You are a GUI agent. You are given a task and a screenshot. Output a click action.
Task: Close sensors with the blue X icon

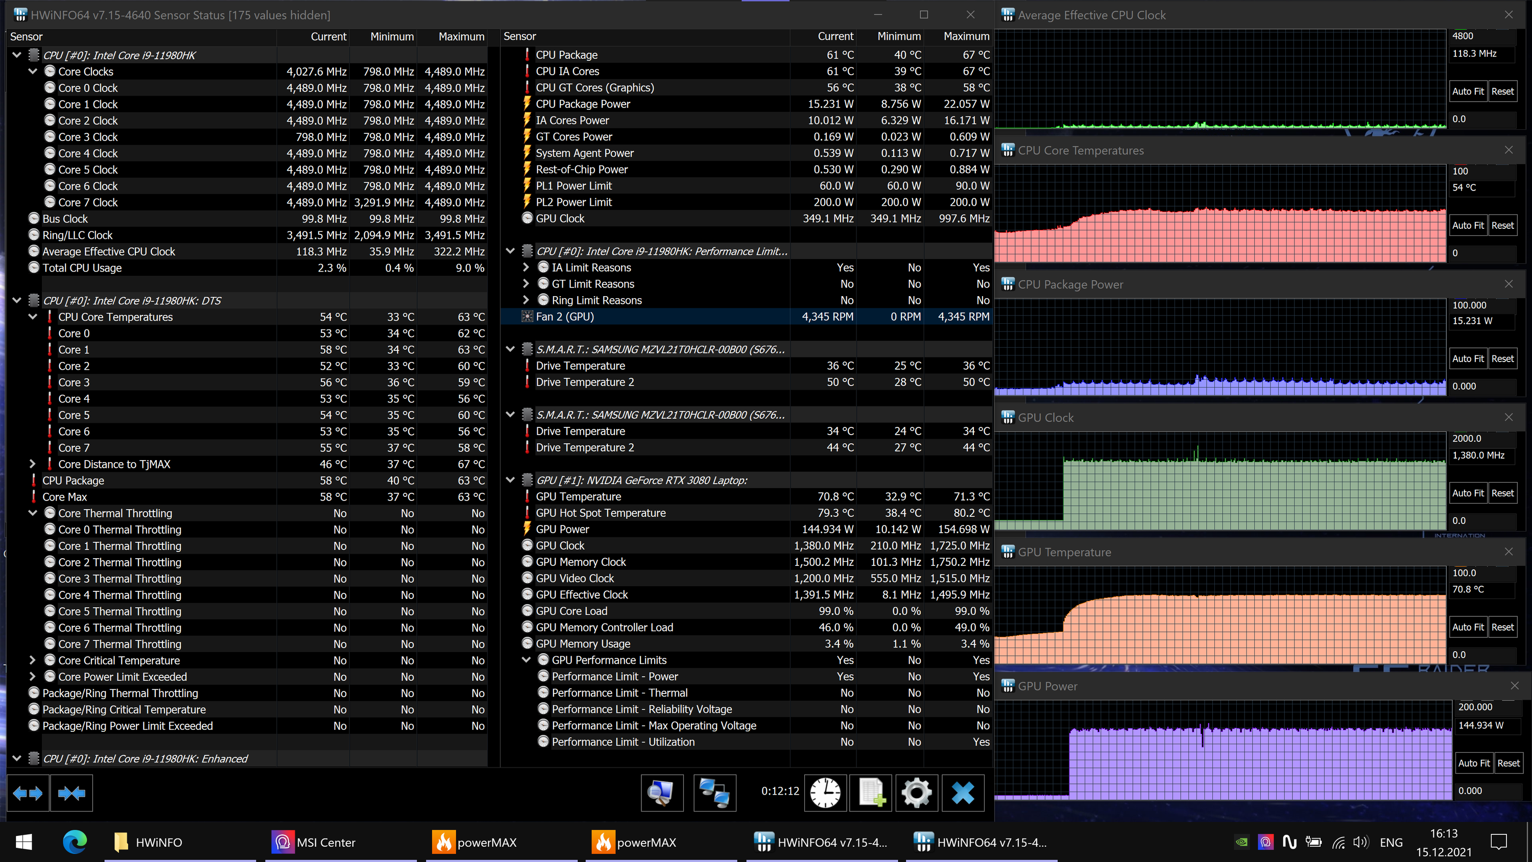coord(962,793)
